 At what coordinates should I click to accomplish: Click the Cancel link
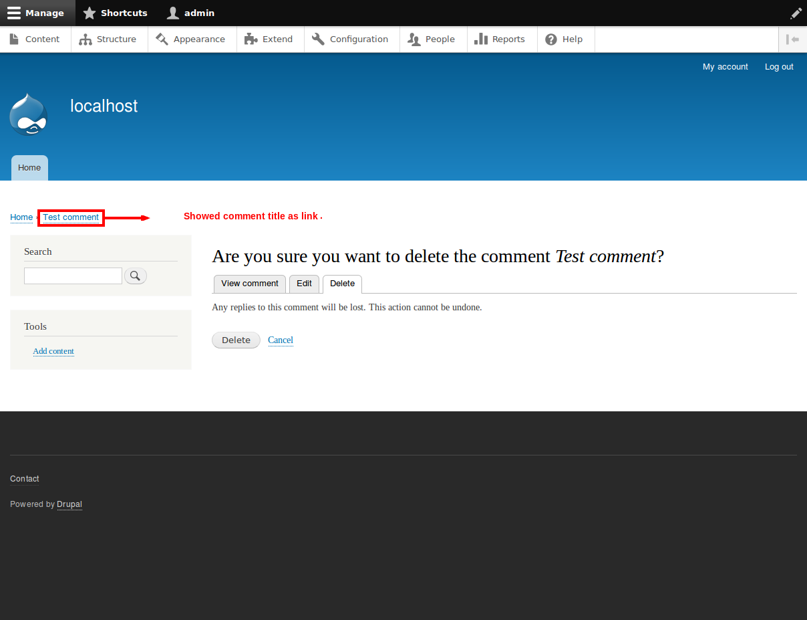281,340
